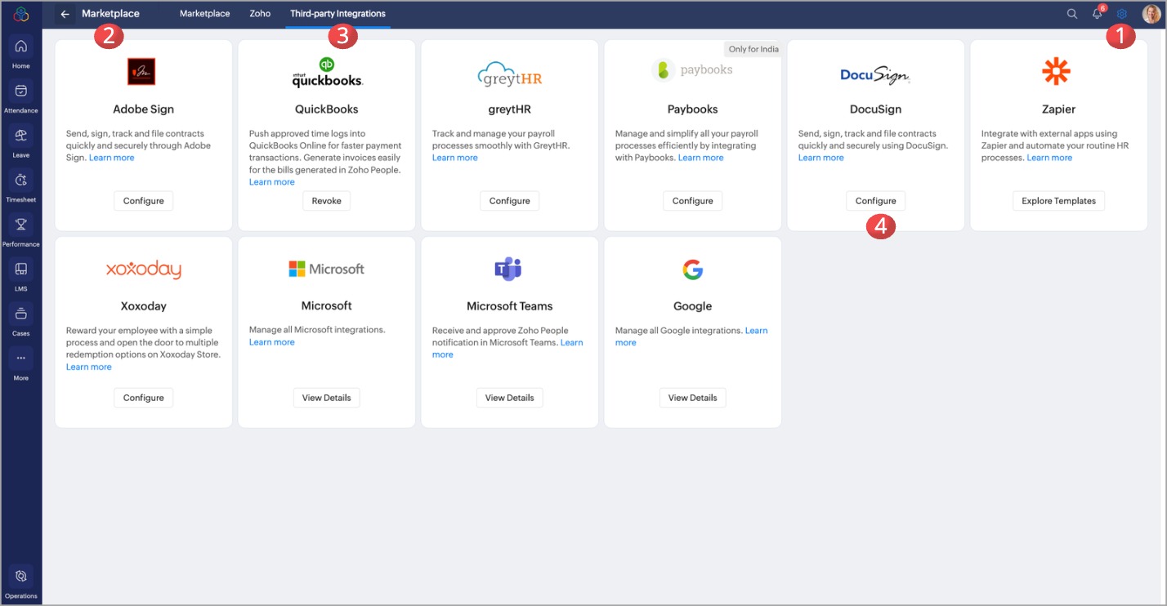The height and width of the screenshot is (606, 1167).
Task: Click the DocuSign logo
Action: click(875, 75)
